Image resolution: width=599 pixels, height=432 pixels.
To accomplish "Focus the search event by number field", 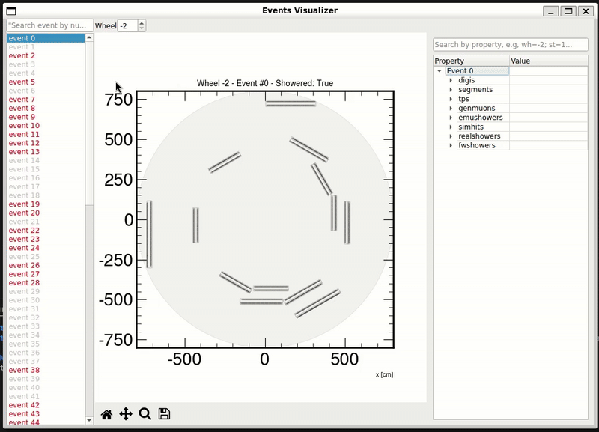I will coord(49,25).
